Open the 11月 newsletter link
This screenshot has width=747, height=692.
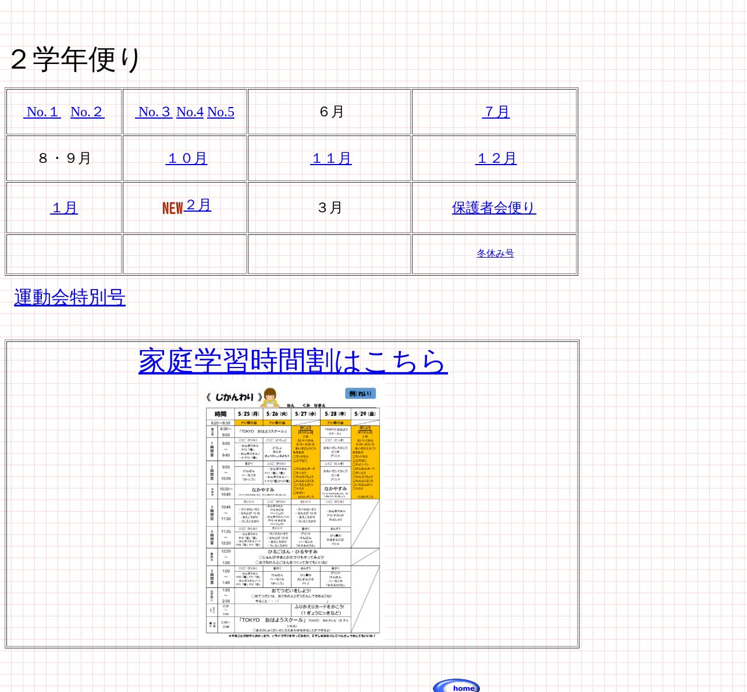click(330, 158)
